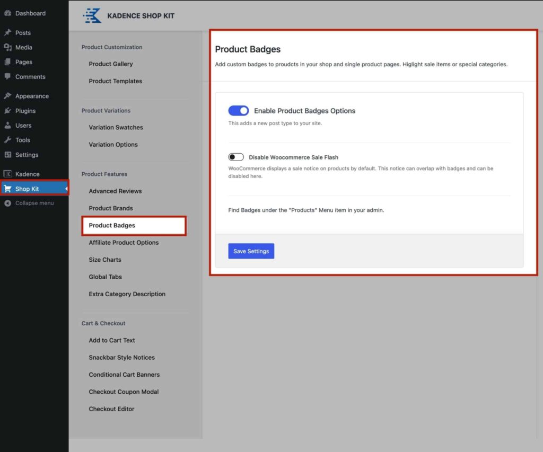543x452 pixels.
Task: Save the Product Badges settings
Action: click(x=251, y=251)
